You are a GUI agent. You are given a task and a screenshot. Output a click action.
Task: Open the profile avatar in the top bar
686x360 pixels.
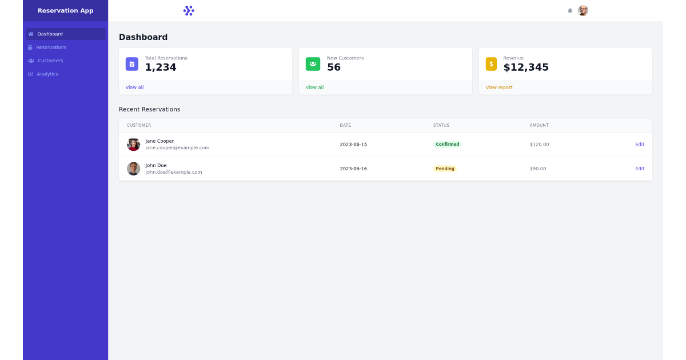click(583, 10)
